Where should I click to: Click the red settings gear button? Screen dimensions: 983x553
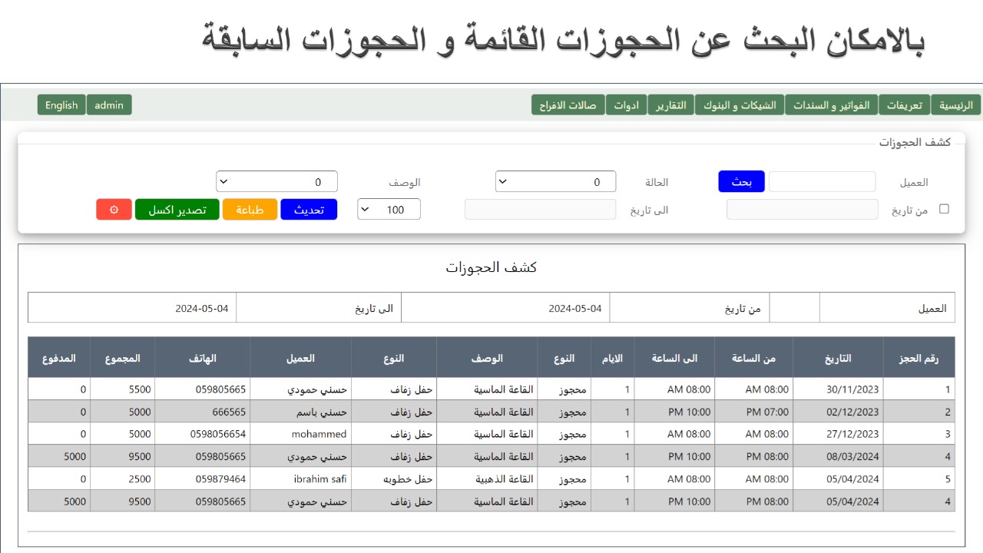click(x=114, y=210)
